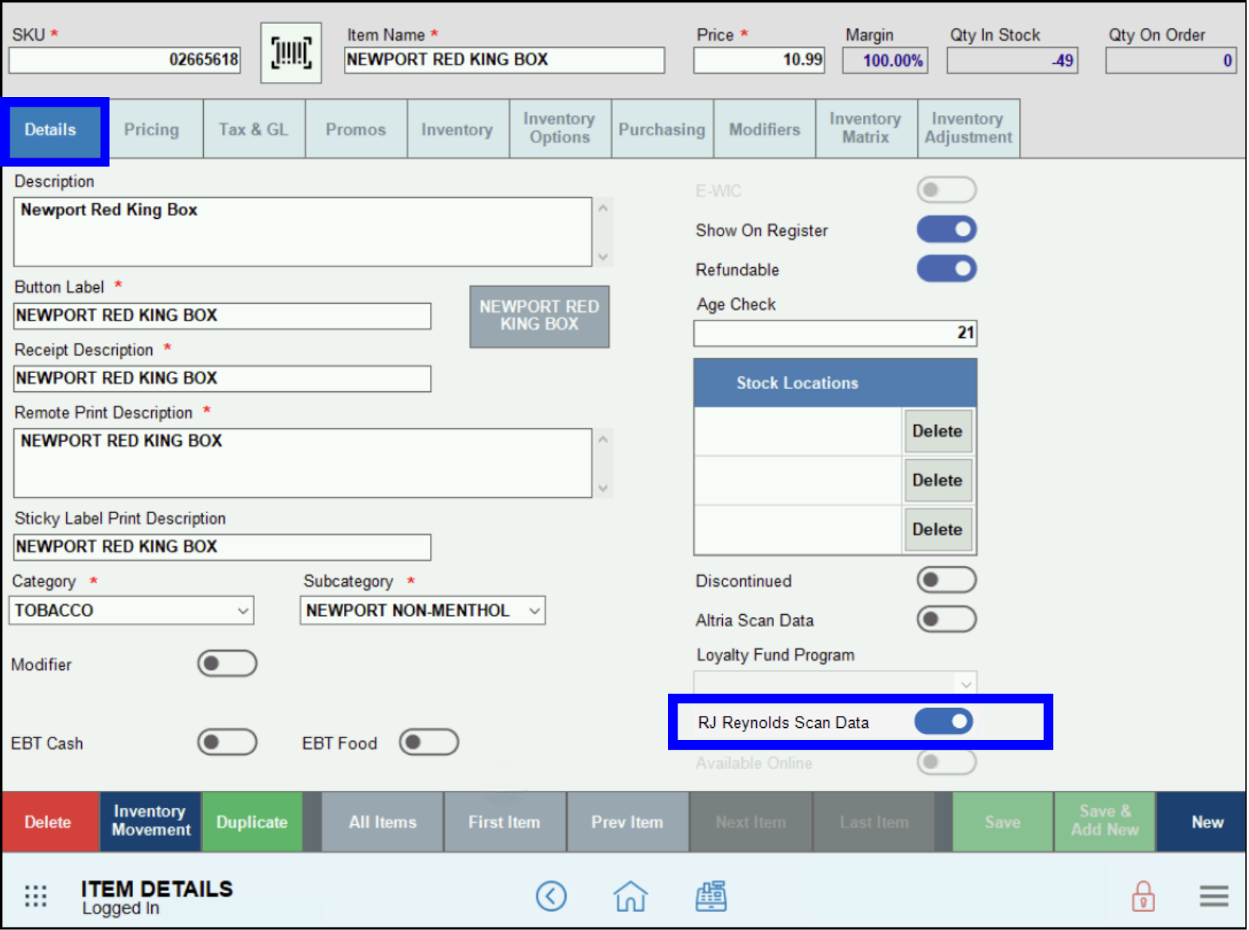Expand the Loyalty Fund Program dropdown
The height and width of the screenshot is (930, 1249).
(x=835, y=683)
